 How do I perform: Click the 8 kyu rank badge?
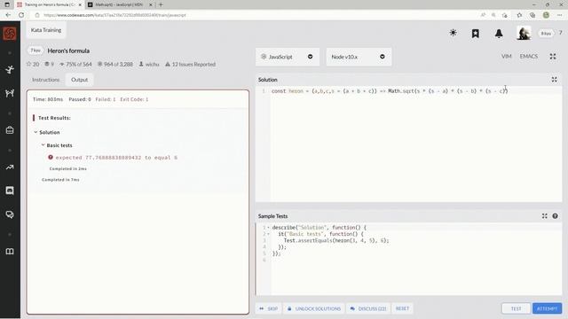pyautogui.click(x=546, y=34)
